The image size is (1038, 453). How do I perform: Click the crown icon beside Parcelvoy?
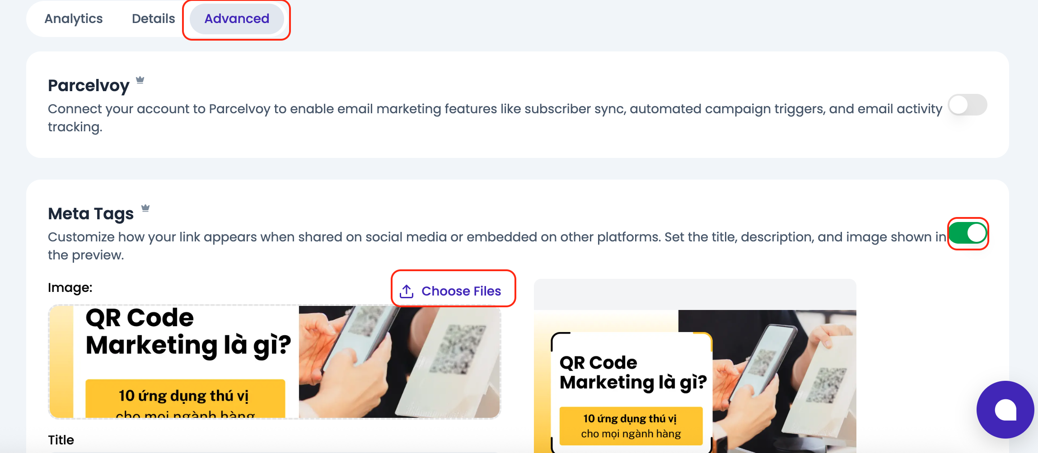coord(141,79)
